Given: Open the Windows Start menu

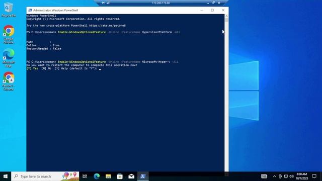Looking at the screenshot, I should [x=6, y=176].
